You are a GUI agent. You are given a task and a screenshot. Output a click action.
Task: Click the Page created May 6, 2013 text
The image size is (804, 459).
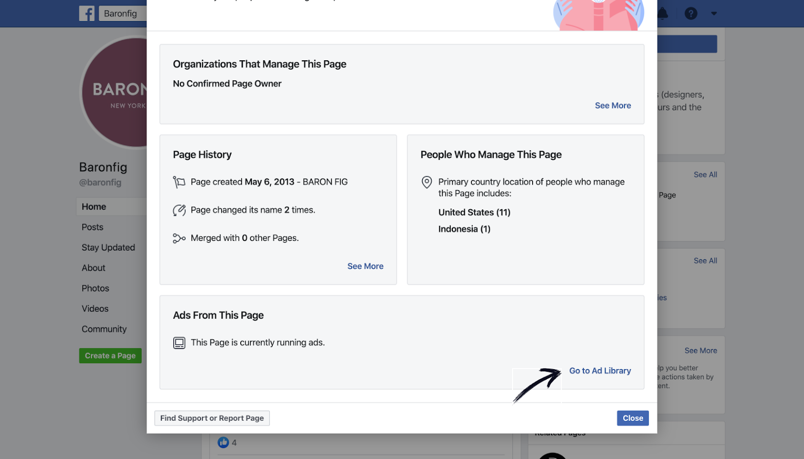[x=269, y=182]
